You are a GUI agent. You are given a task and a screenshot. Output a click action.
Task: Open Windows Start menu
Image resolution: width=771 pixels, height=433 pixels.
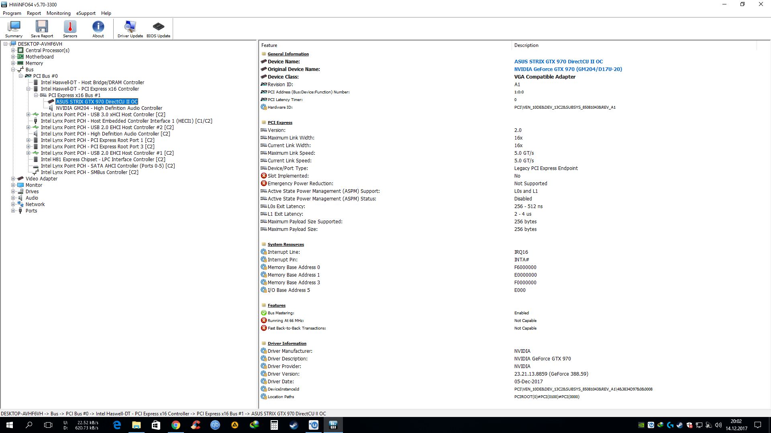click(x=10, y=425)
